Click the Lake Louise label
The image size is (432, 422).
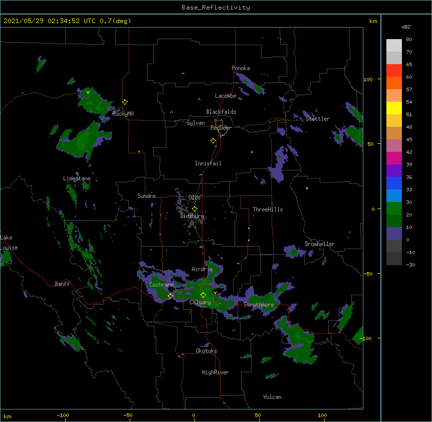coord(9,243)
